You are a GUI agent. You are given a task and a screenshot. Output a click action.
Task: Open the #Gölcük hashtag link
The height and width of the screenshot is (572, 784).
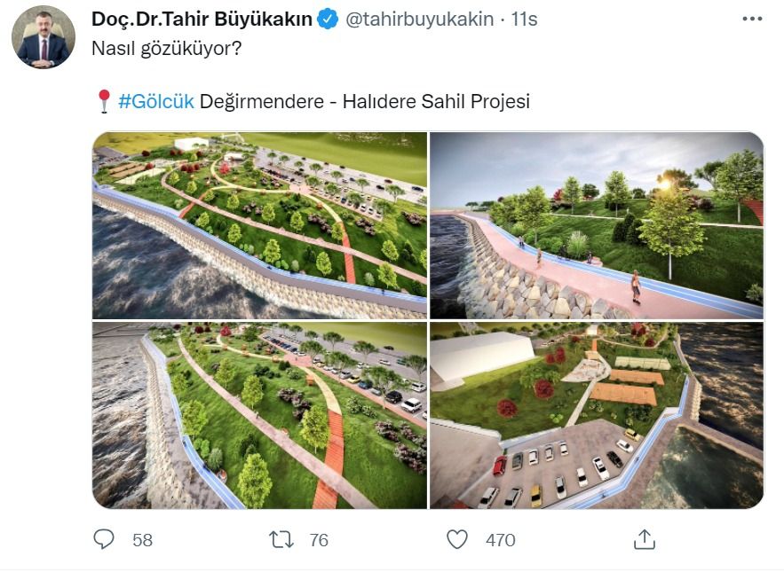click(x=156, y=101)
